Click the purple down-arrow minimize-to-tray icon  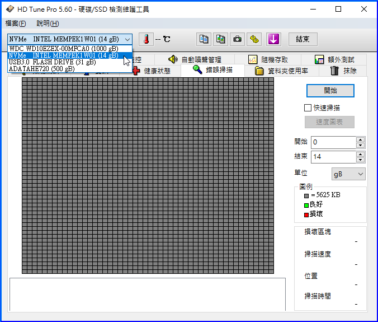coord(273,39)
